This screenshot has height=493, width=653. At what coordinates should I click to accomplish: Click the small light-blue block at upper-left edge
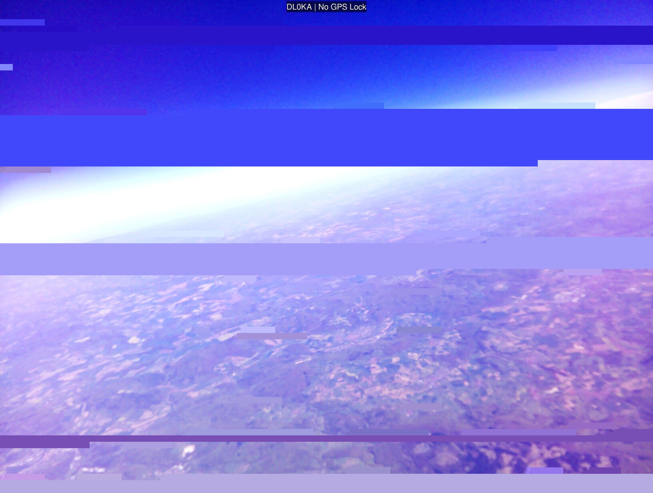(6, 67)
